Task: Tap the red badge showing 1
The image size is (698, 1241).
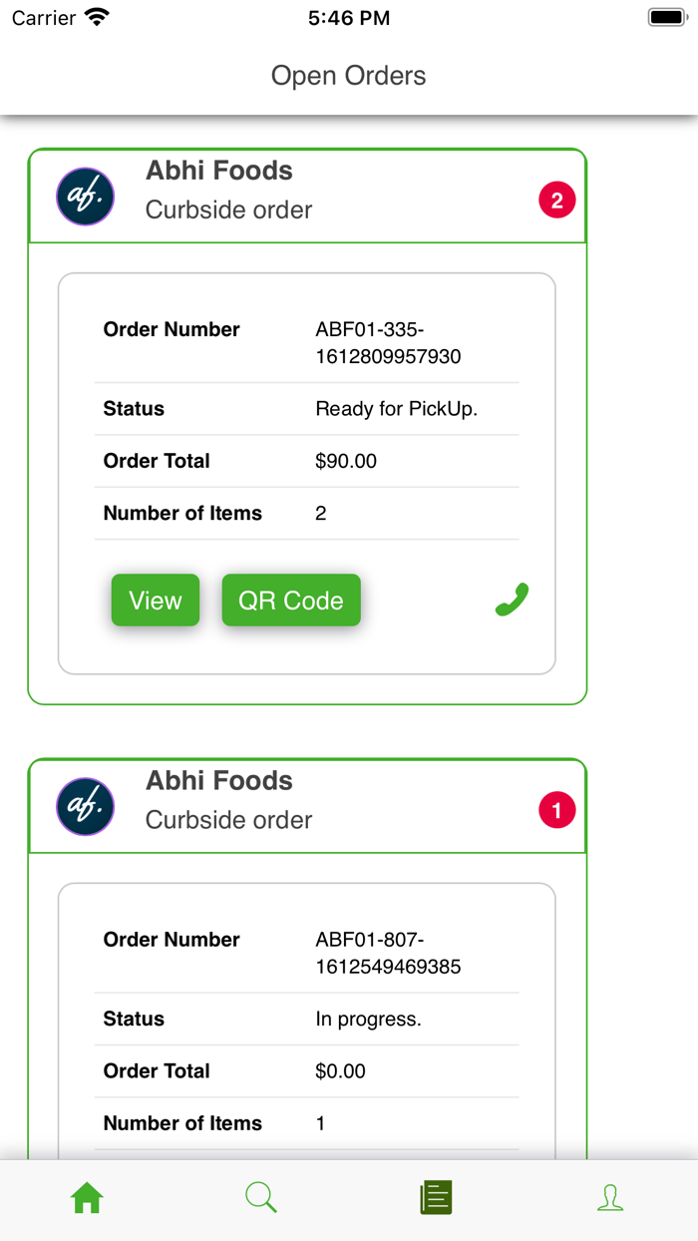Action: (x=557, y=810)
